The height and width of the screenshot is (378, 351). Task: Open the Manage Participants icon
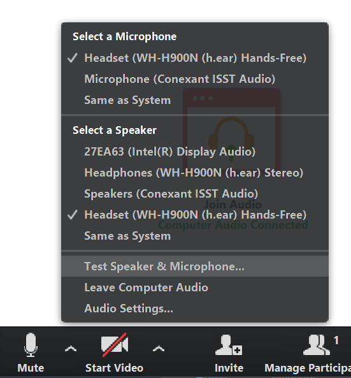point(317,345)
